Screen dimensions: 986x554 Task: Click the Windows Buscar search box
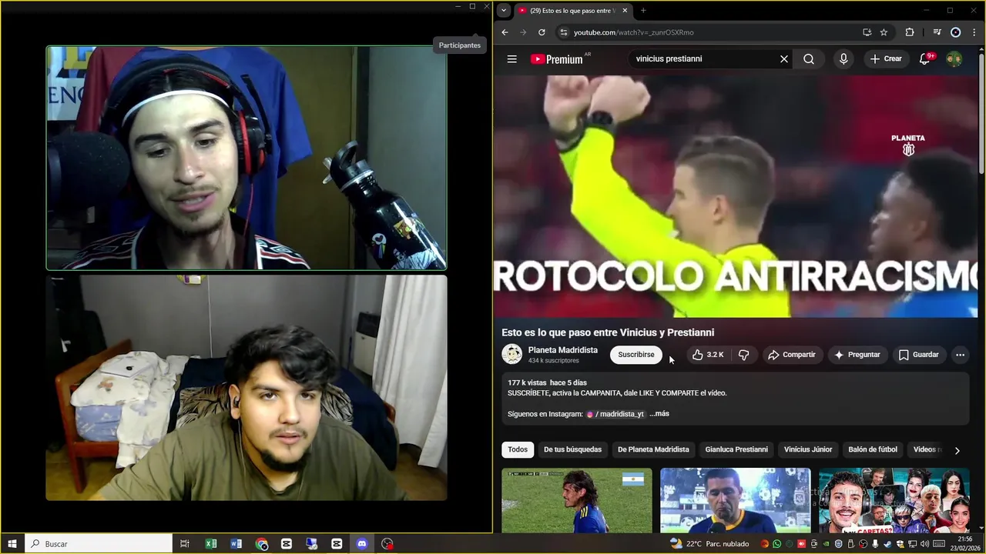tap(99, 544)
